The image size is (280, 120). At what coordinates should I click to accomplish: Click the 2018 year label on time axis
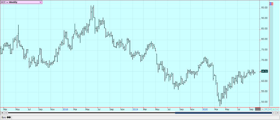click(65, 109)
